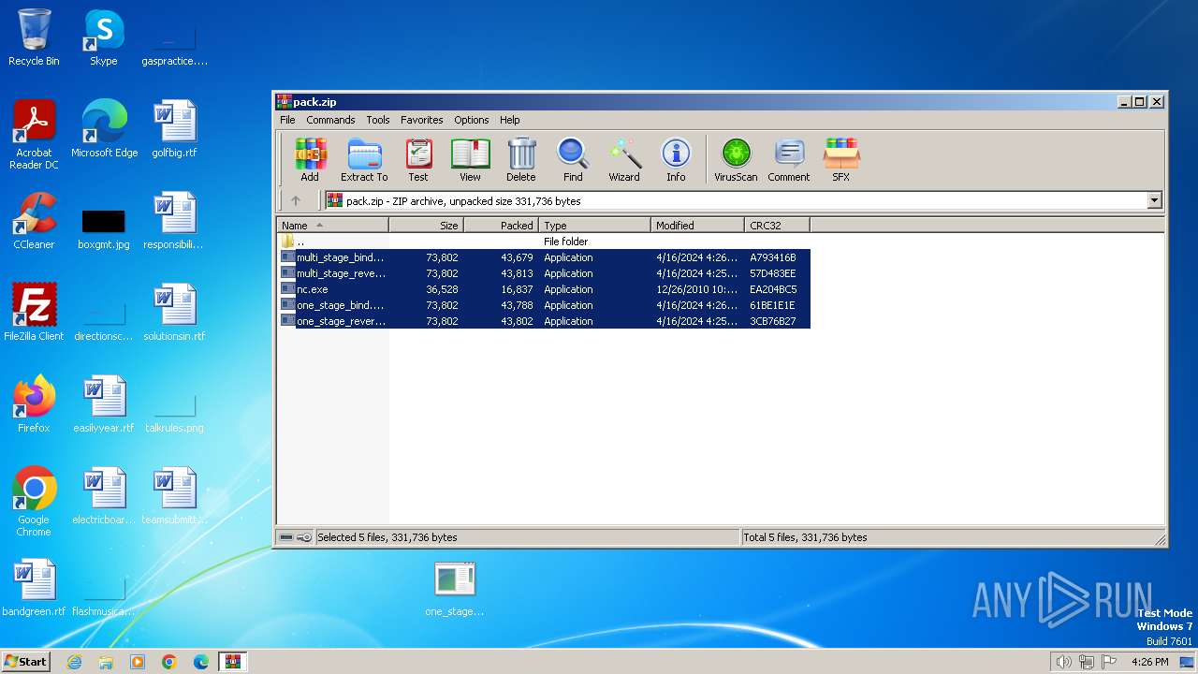Click the Start button
The image size is (1198, 674).
click(25, 661)
